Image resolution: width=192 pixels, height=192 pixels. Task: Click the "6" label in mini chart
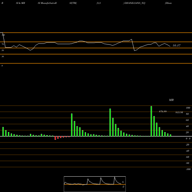[x=123, y=182]
